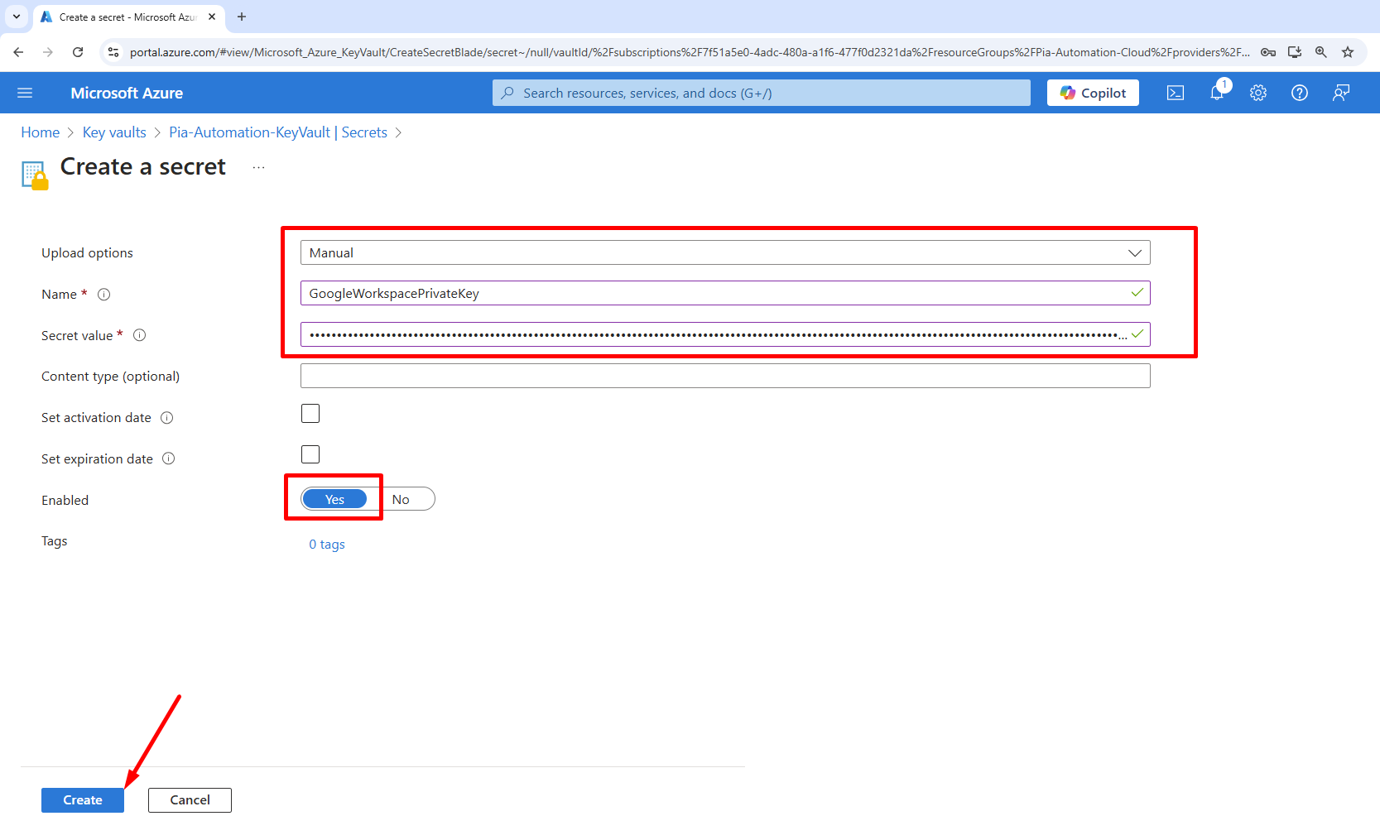The image size is (1380, 840).
Task: Go back using browser back arrow
Action: click(18, 52)
